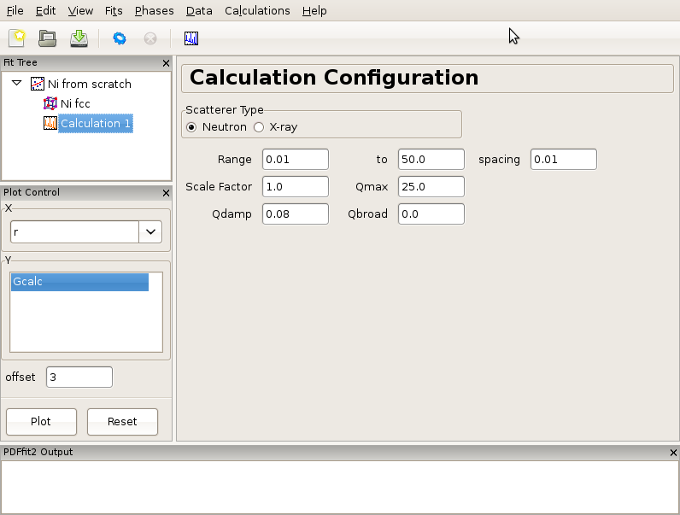Select the X-ray scatterer type
This screenshot has height=515, width=680.
[259, 127]
